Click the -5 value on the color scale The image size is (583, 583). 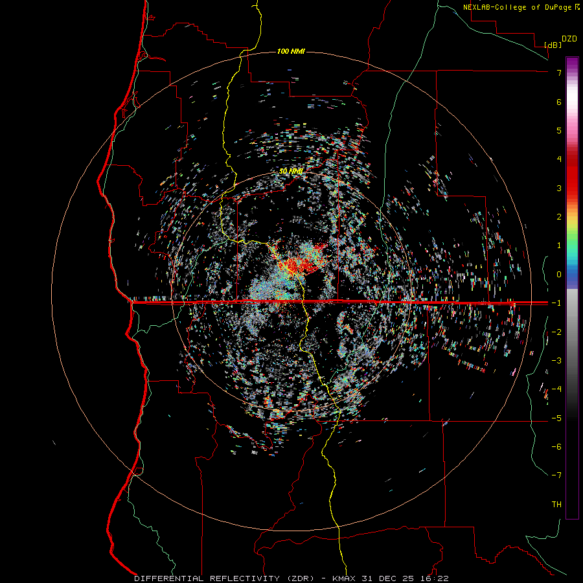(x=556, y=418)
